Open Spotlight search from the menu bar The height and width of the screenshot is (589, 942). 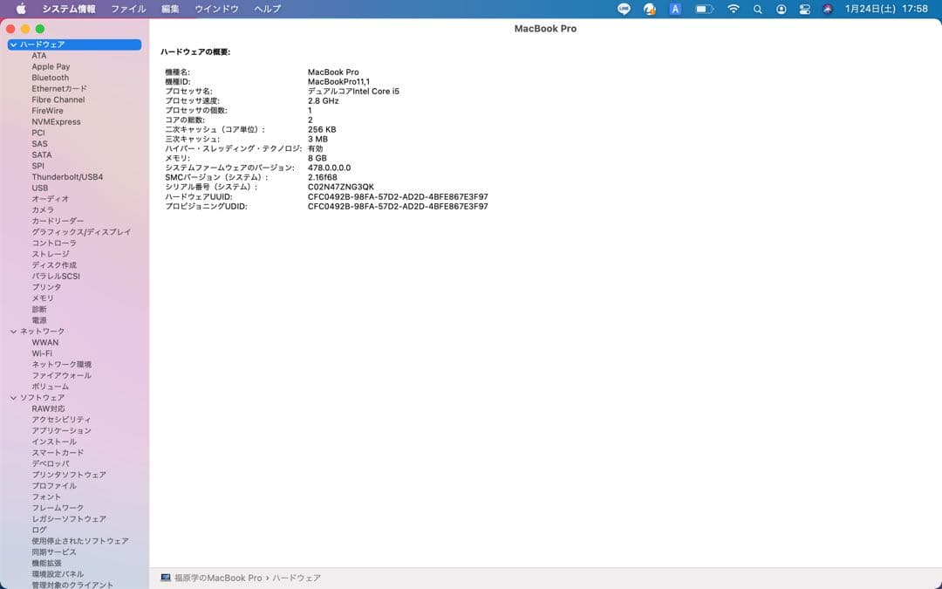[758, 9]
